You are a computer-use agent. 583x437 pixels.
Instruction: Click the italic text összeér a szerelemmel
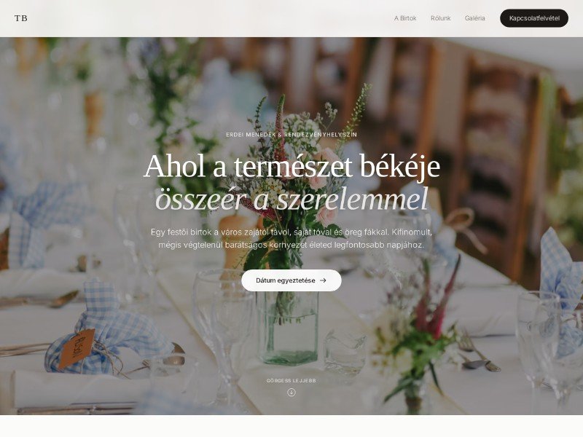pyautogui.click(x=291, y=199)
